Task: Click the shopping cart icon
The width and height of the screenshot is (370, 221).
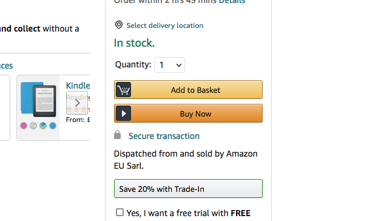Action: coord(123,90)
